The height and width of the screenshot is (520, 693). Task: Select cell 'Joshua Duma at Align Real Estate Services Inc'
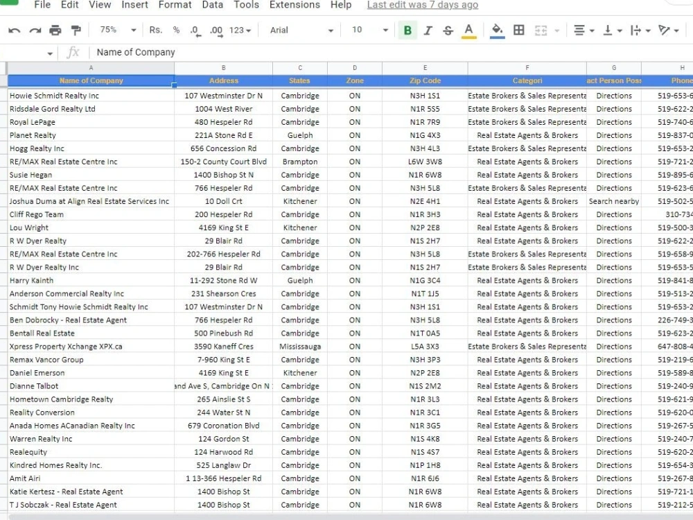pos(91,202)
